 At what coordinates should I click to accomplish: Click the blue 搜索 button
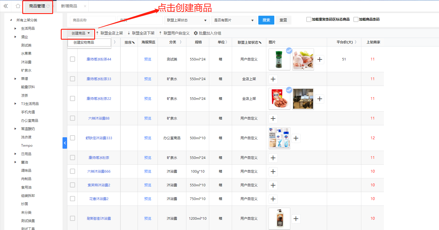click(x=266, y=20)
